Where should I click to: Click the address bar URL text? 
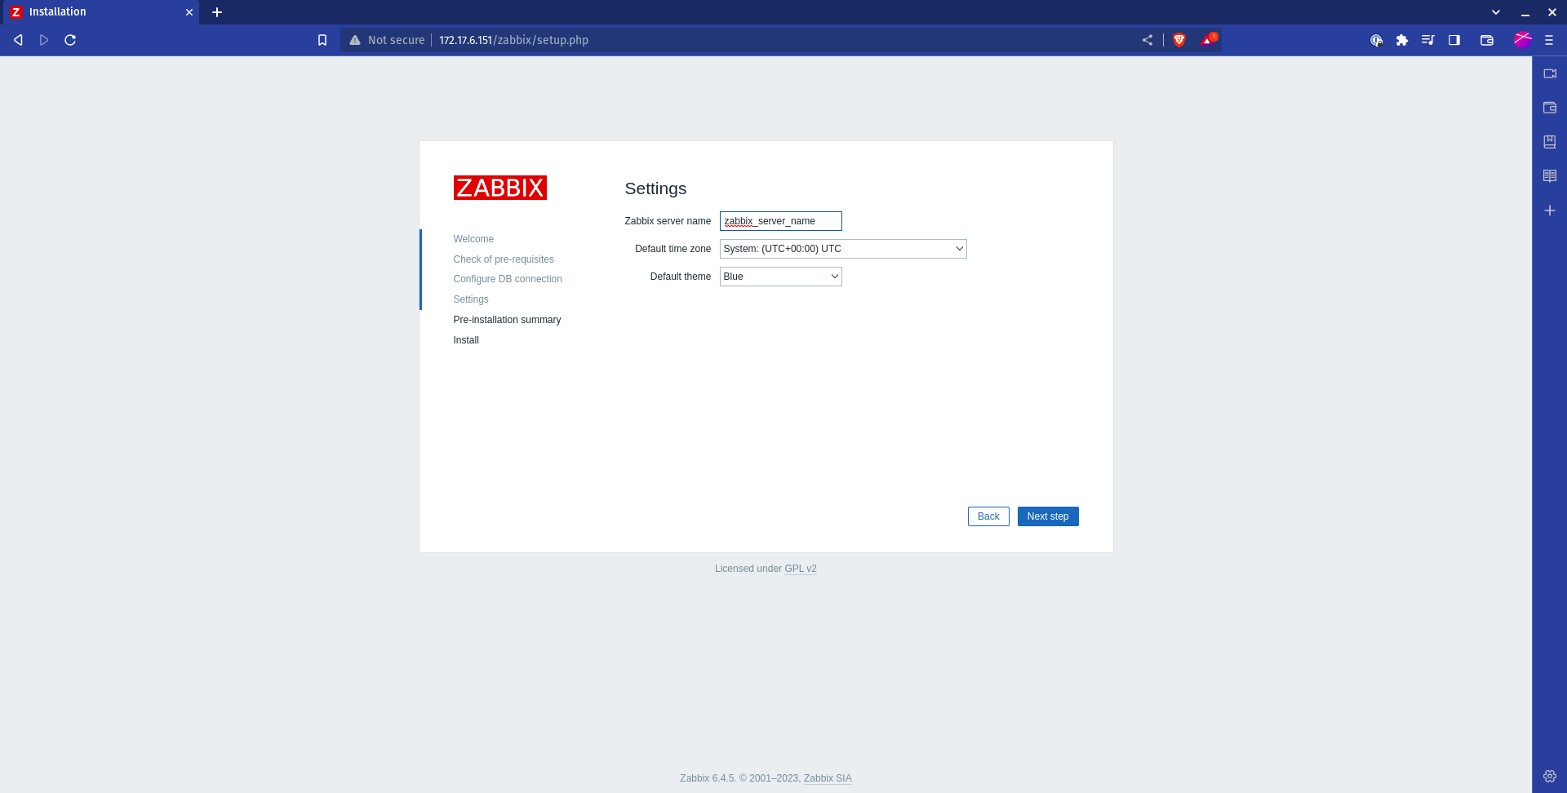point(513,40)
